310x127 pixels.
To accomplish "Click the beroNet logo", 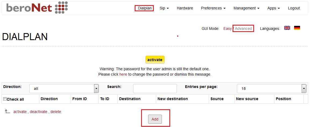I will coord(37,8).
